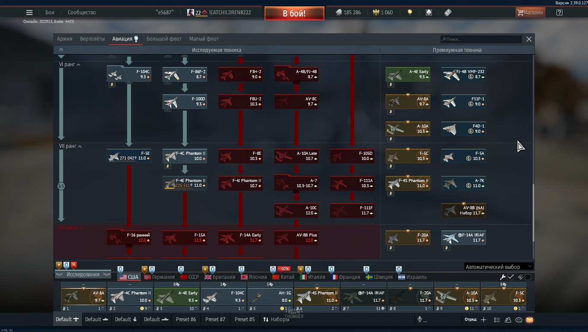Screen dimensions: 588x332
Task: Select the Италия nation tab
Action: [313, 277]
